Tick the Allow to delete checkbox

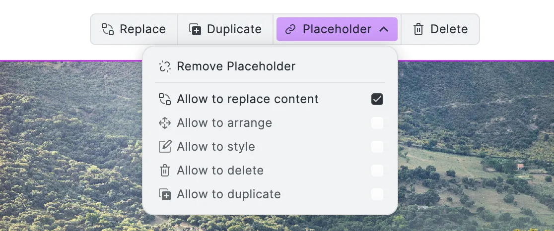pyautogui.click(x=377, y=171)
